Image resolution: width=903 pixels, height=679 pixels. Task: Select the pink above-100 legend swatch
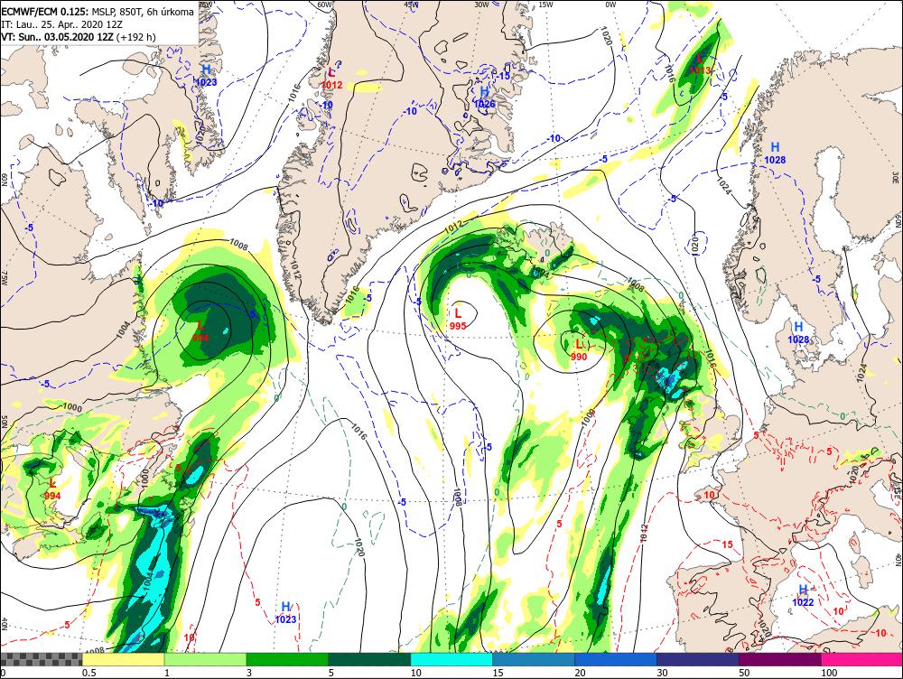[861, 659]
